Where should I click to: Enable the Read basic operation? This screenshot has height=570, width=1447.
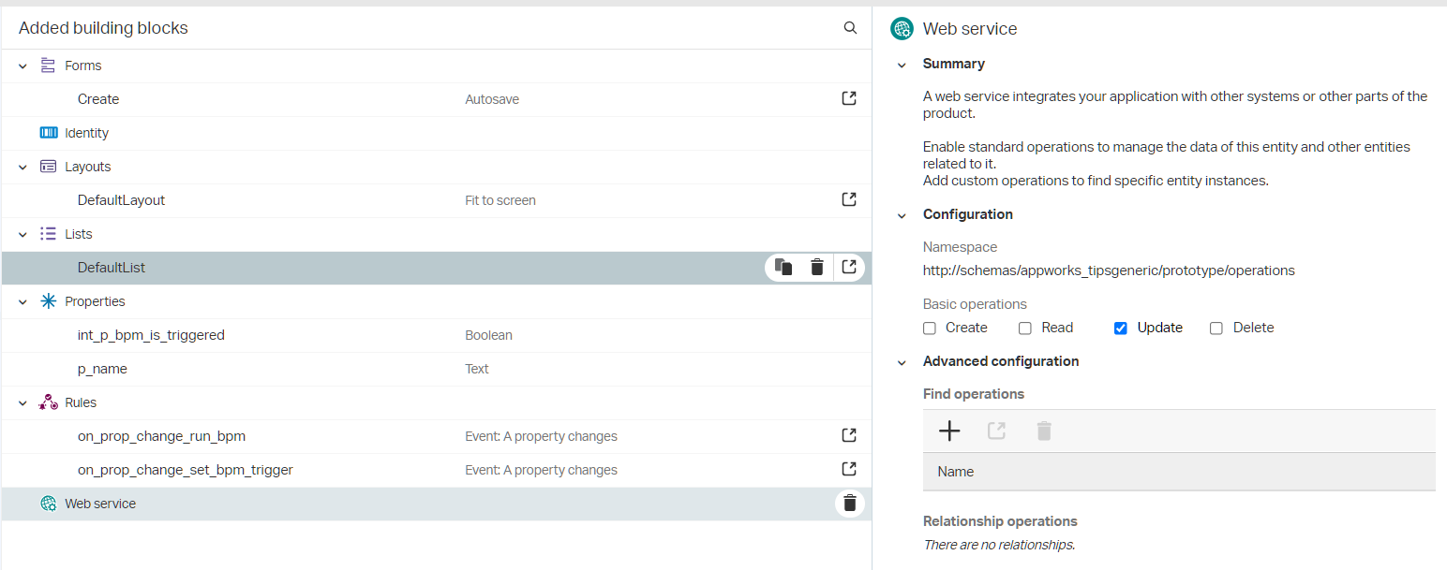coord(1025,329)
